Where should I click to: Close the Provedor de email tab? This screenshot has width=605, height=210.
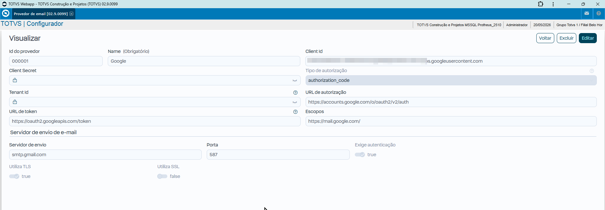[72, 14]
